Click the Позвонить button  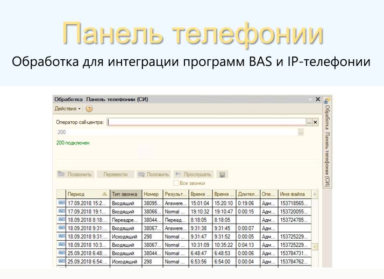[75, 175]
